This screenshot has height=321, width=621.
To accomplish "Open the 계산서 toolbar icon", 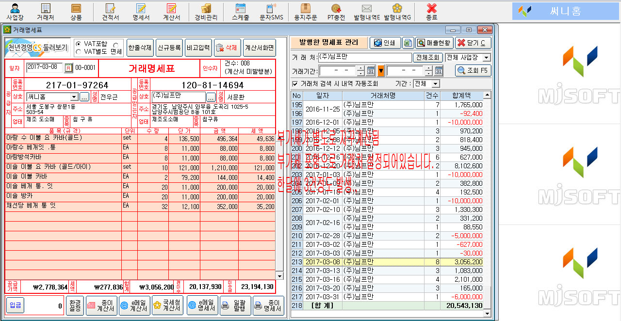I will [x=172, y=11].
